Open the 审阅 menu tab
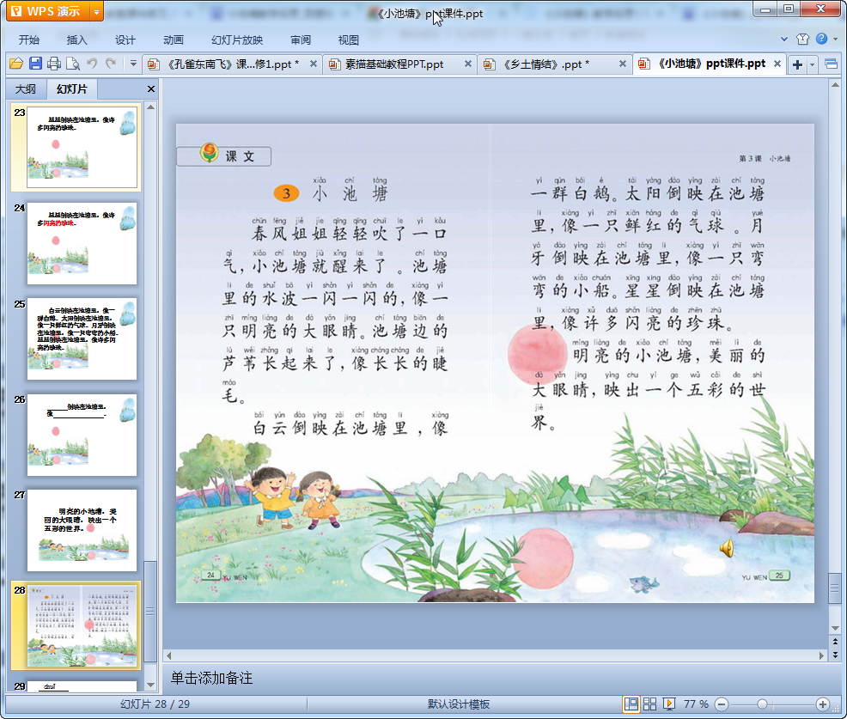Screen dimensions: 847x719 click(x=301, y=40)
